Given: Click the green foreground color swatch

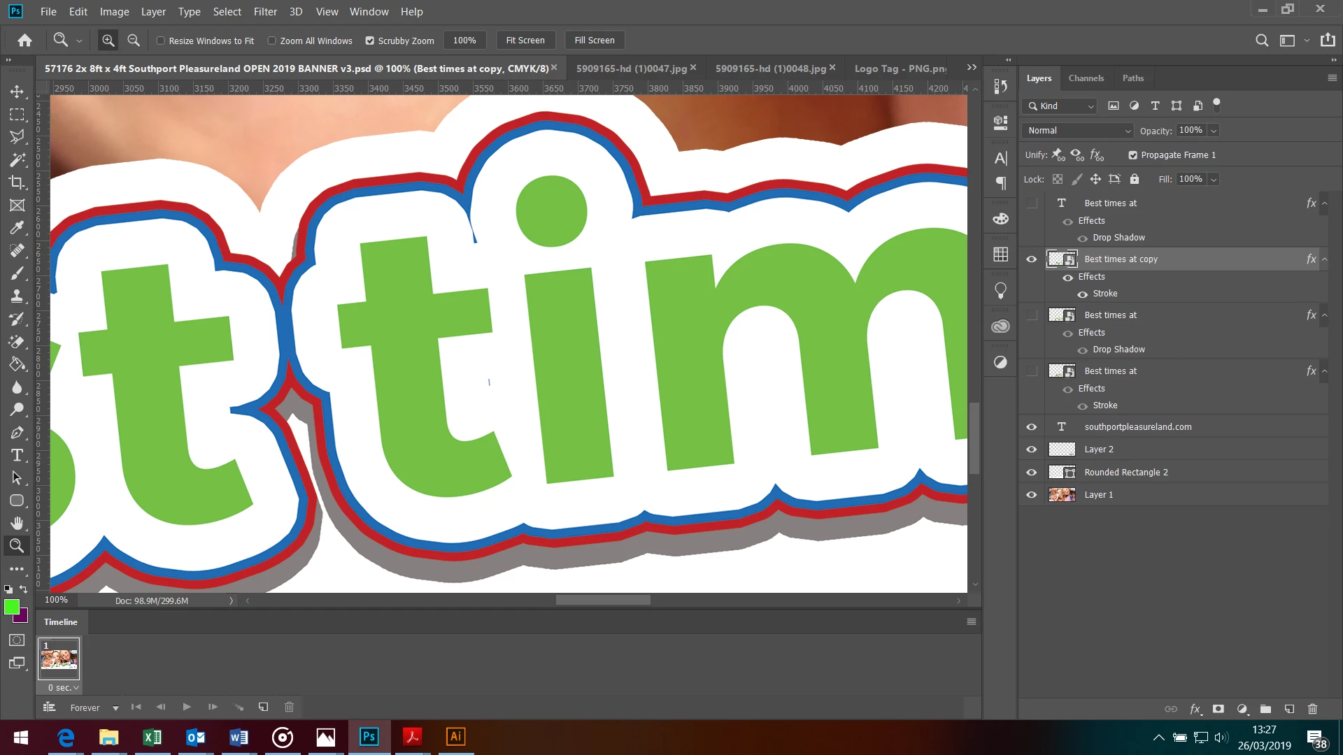Looking at the screenshot, I should [x=11, y=607].
